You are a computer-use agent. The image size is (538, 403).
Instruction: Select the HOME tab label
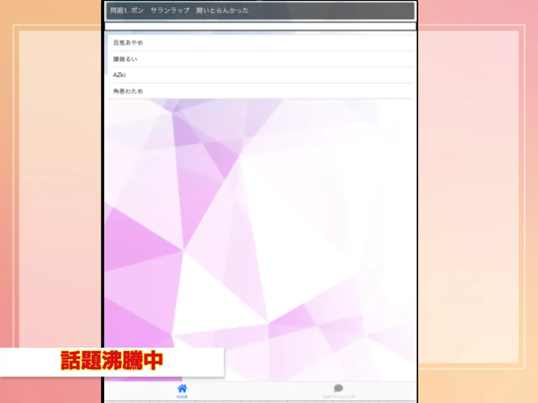tap(182, 397)
